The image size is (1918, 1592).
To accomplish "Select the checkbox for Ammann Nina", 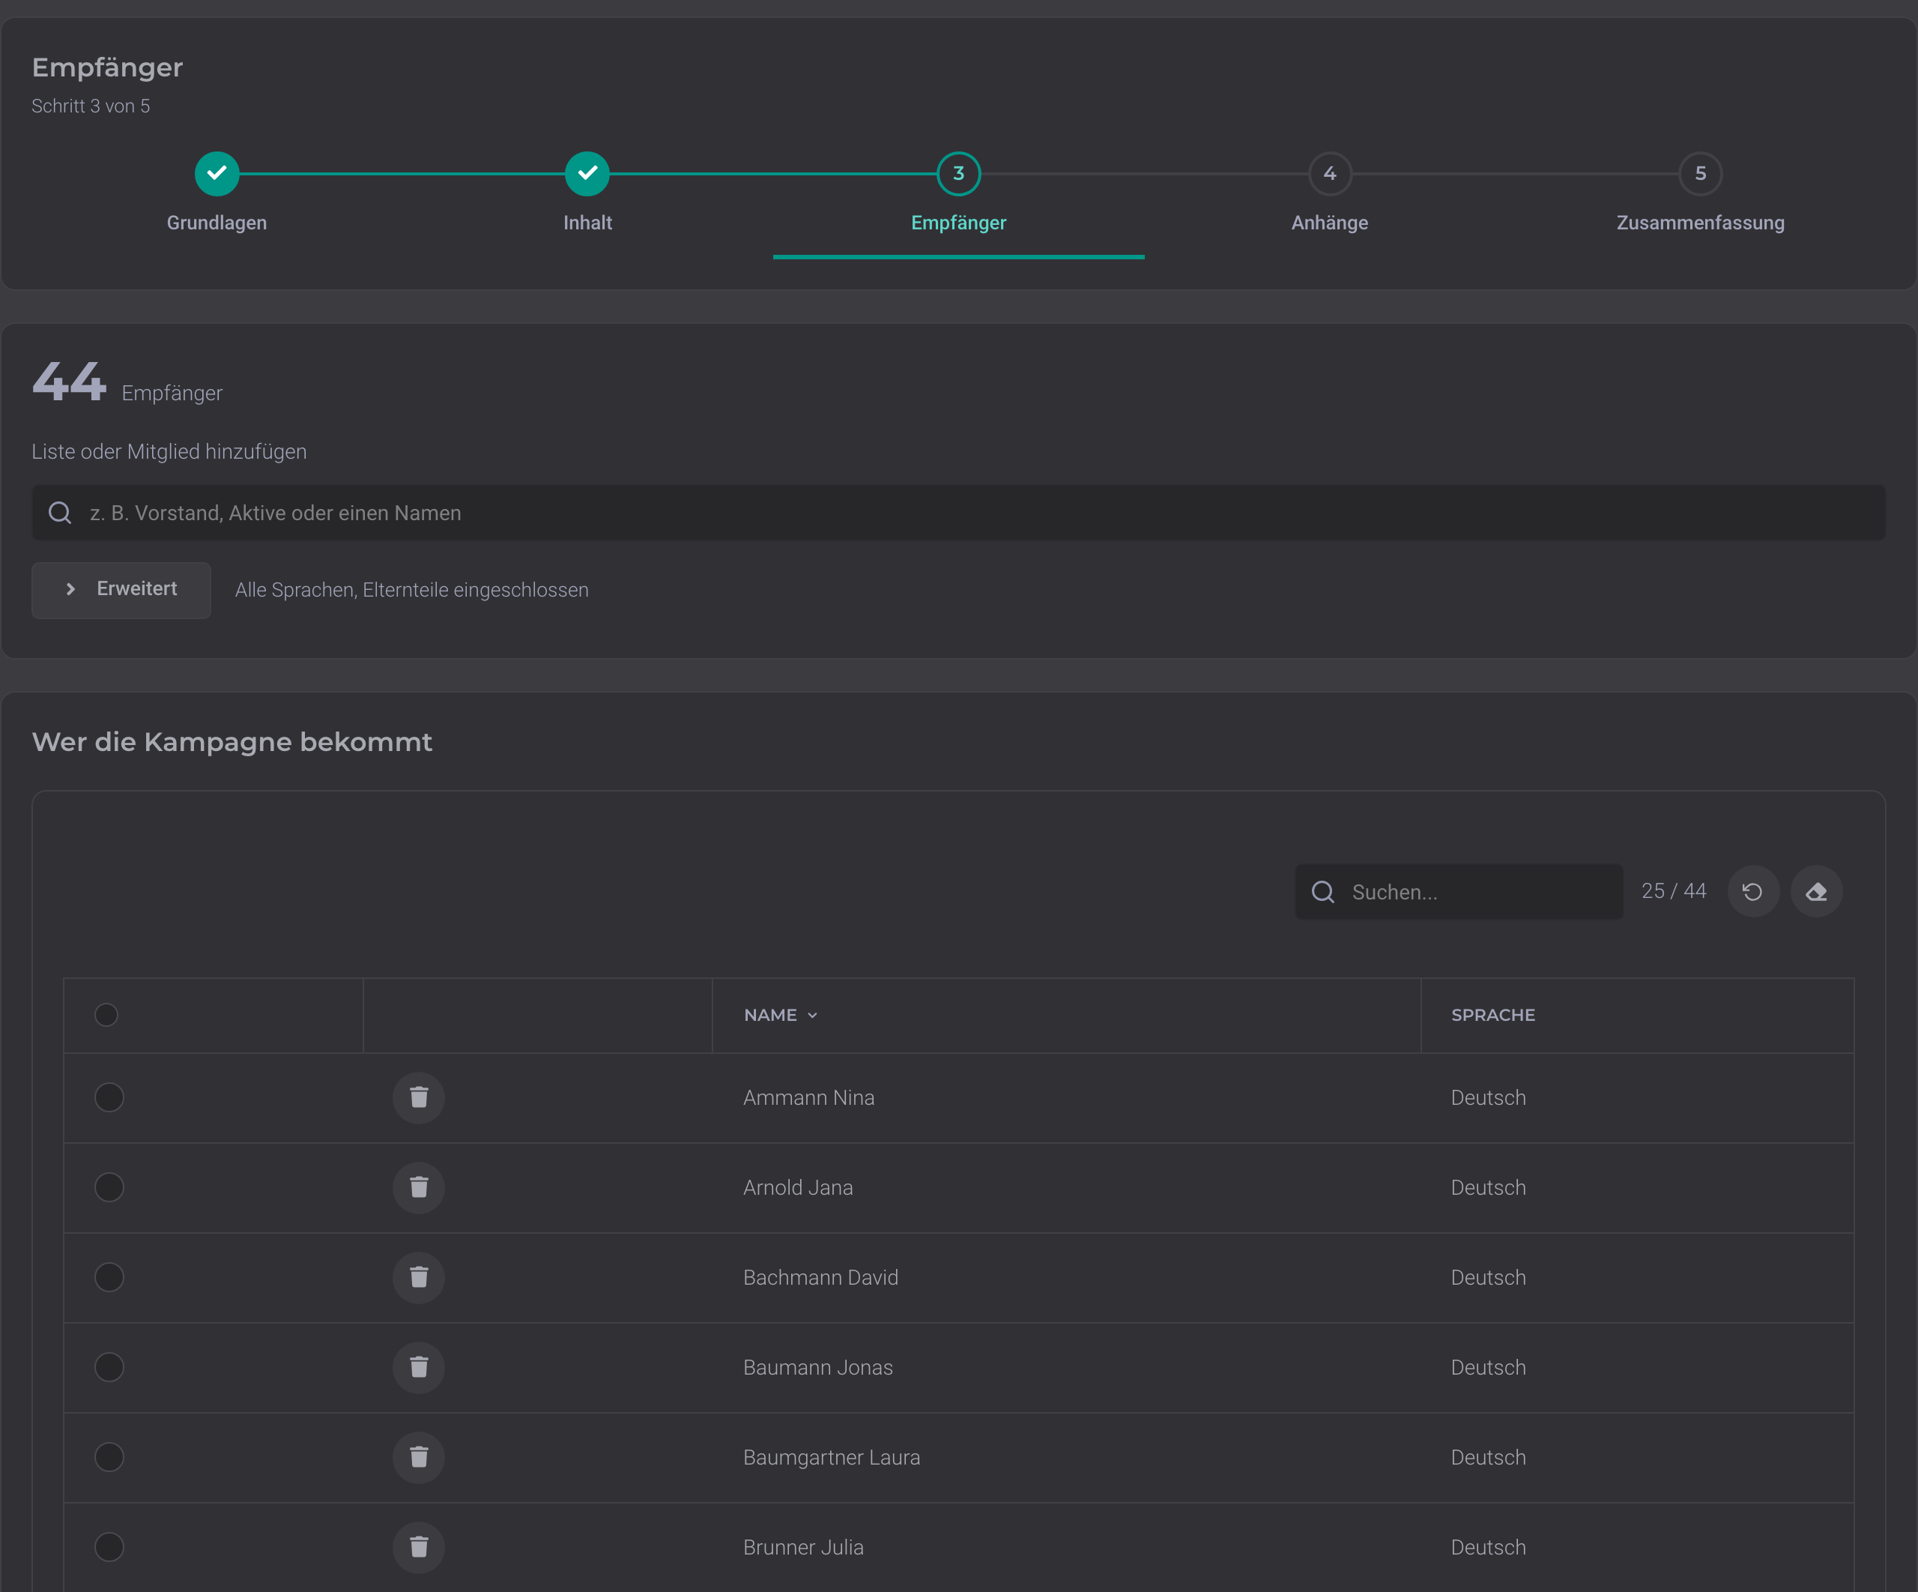I will (x=109, y=1097).
